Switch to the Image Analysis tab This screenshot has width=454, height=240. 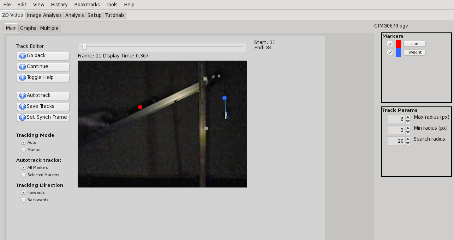44,15
